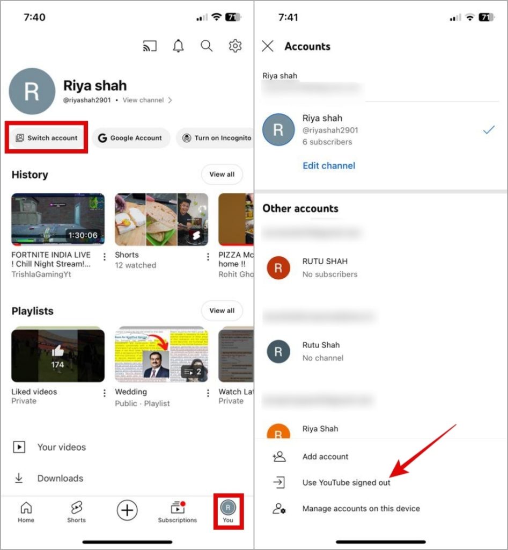Screen dimensions: 508x550
Task: Tap Wedding playlist title text
Action: [131, 392]
